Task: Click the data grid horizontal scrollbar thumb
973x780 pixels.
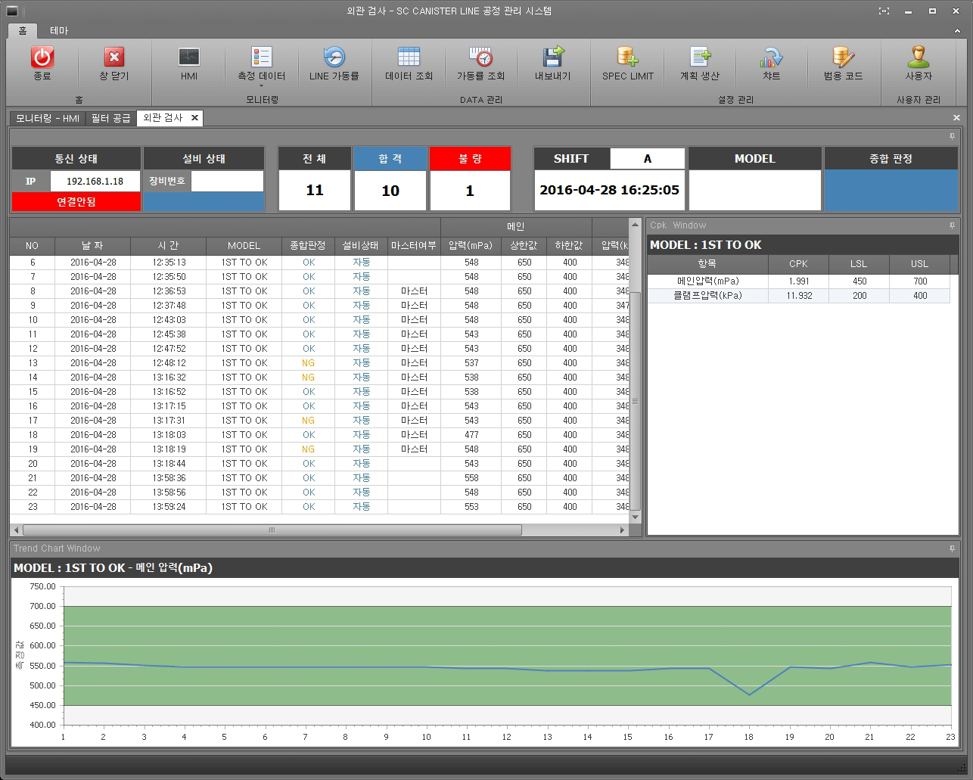Action: point(272,530)
